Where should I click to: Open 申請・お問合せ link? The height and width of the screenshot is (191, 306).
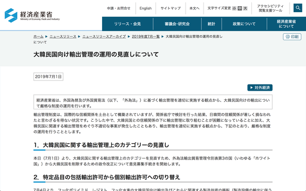(119, 8)
